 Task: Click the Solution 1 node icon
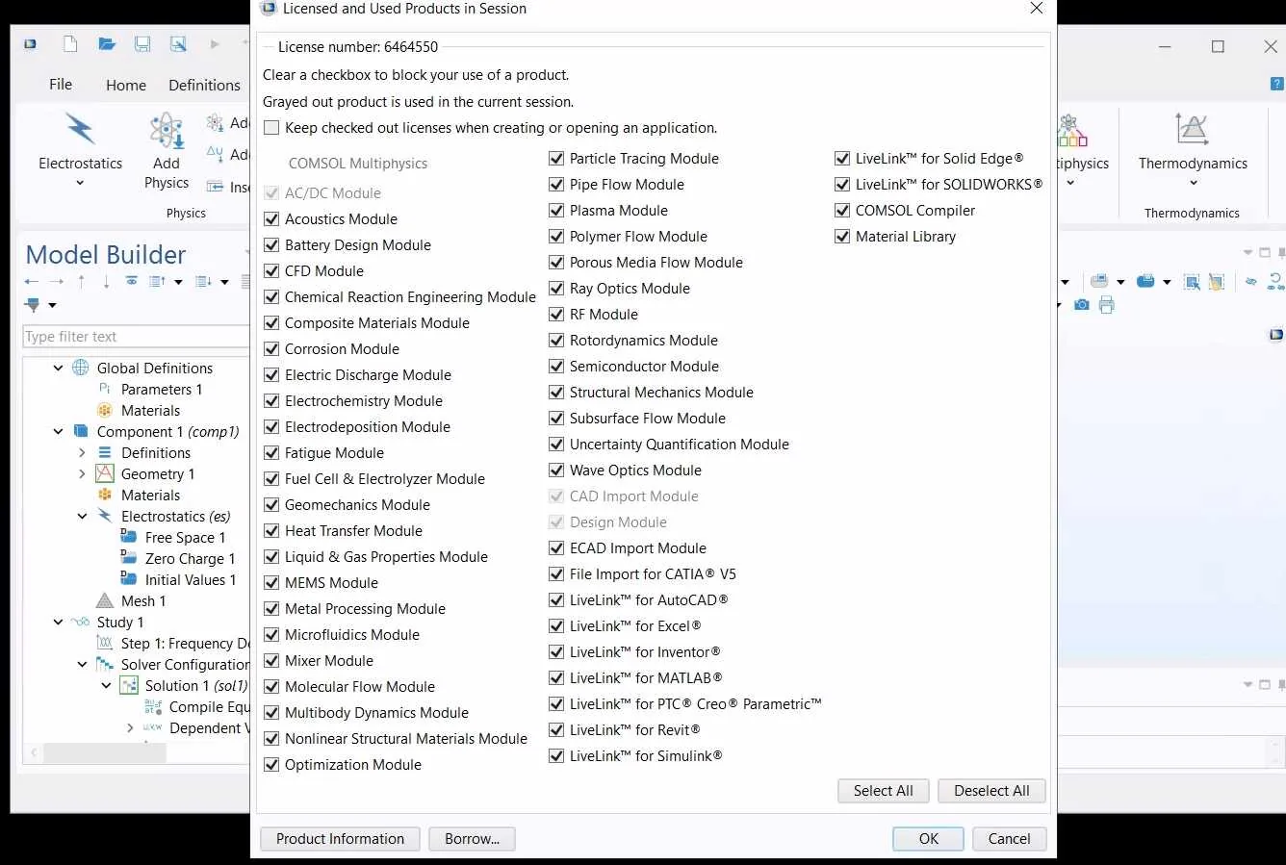(129, 685)
